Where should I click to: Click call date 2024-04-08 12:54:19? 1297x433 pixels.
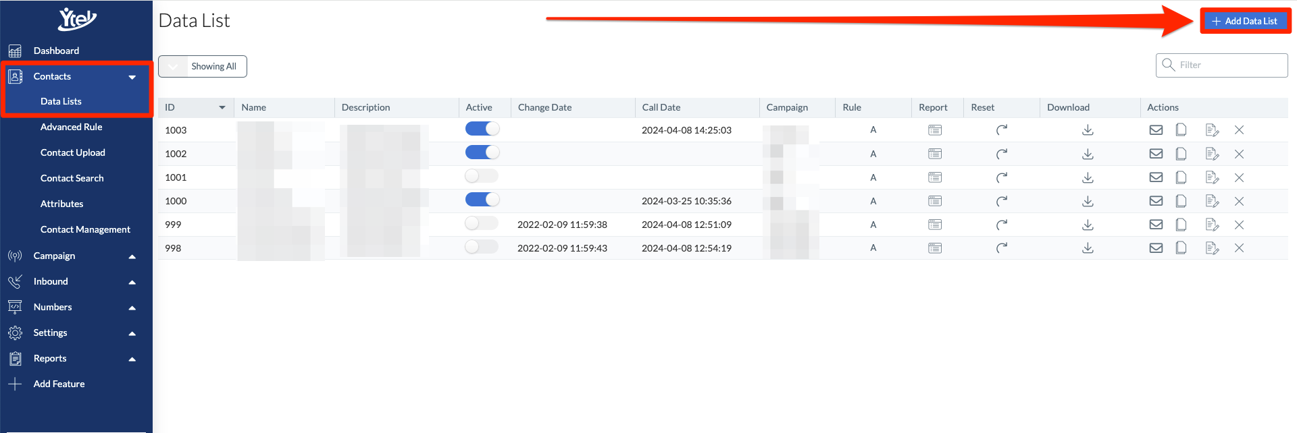[x=686, y=248]
